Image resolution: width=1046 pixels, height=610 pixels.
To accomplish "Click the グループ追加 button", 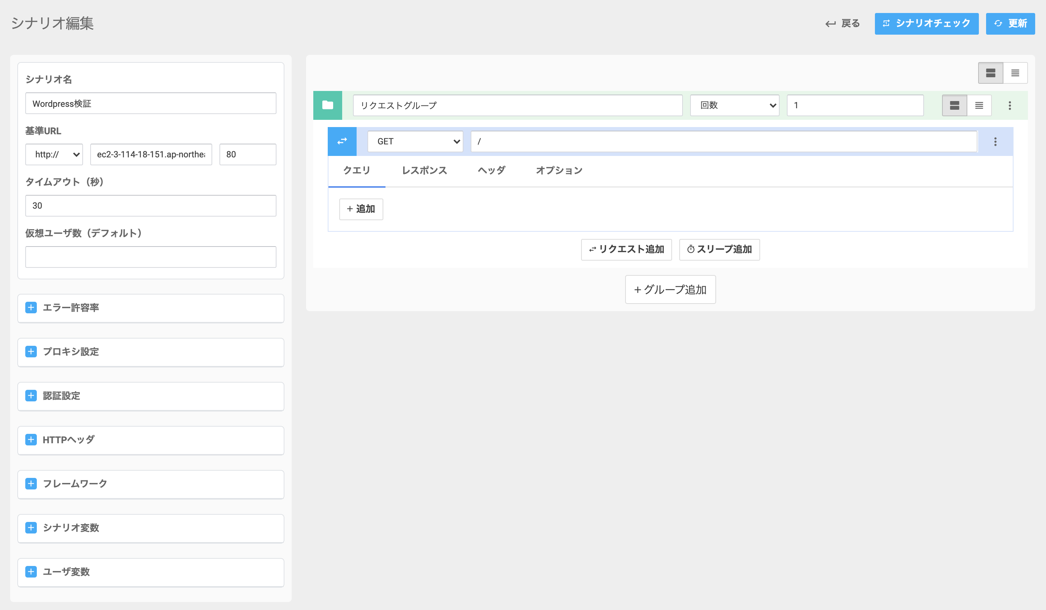I will click(670, 289).
